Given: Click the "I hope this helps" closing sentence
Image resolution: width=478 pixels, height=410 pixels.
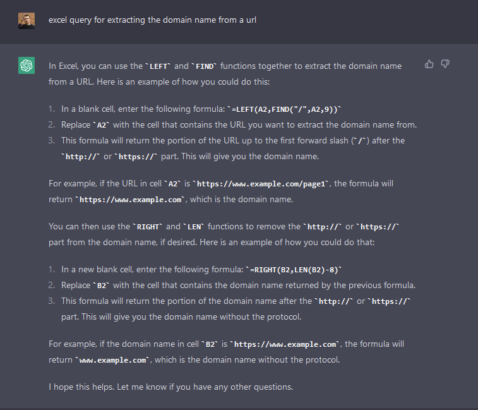Looking at the screenshot, I should (x=170, y=387).
